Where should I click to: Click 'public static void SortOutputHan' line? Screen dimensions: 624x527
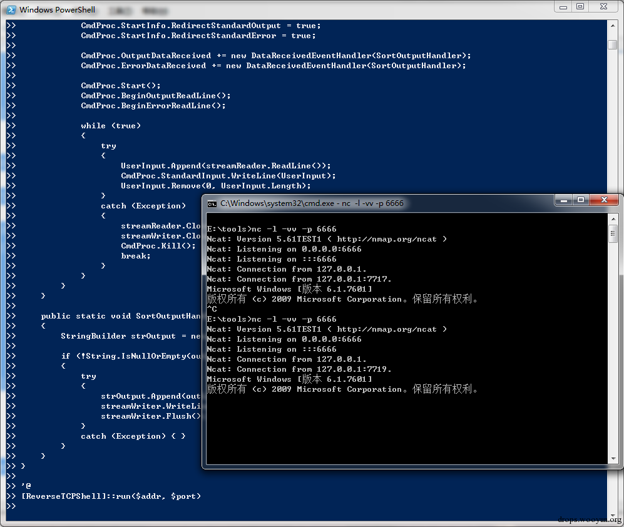point(121,316)
